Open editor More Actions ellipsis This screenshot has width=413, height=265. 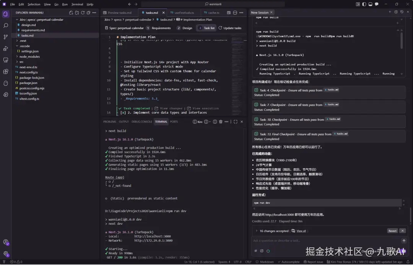[241, 13]
